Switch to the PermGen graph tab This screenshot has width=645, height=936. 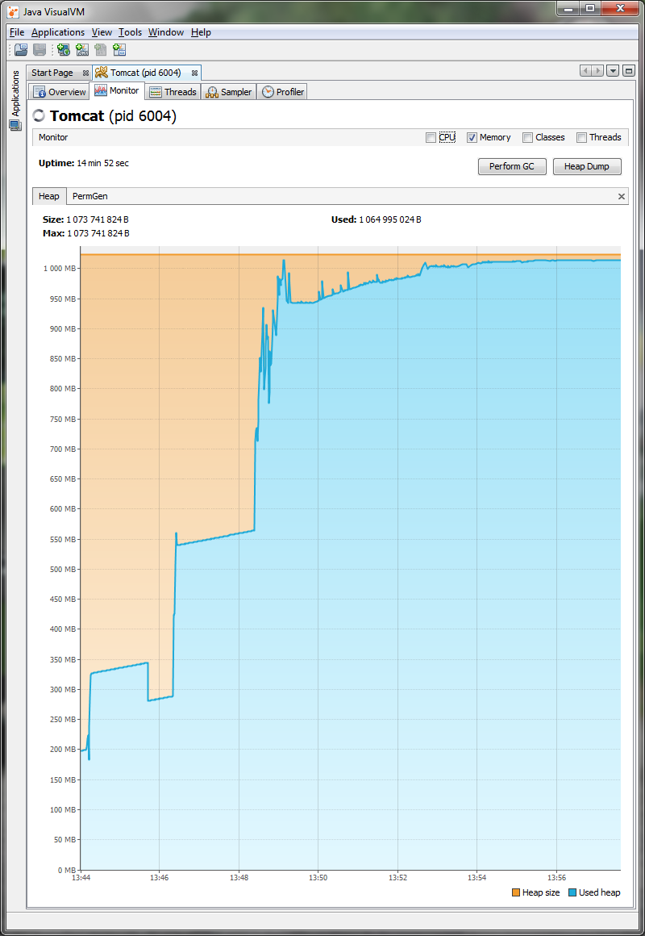click(x=90, y=196)
